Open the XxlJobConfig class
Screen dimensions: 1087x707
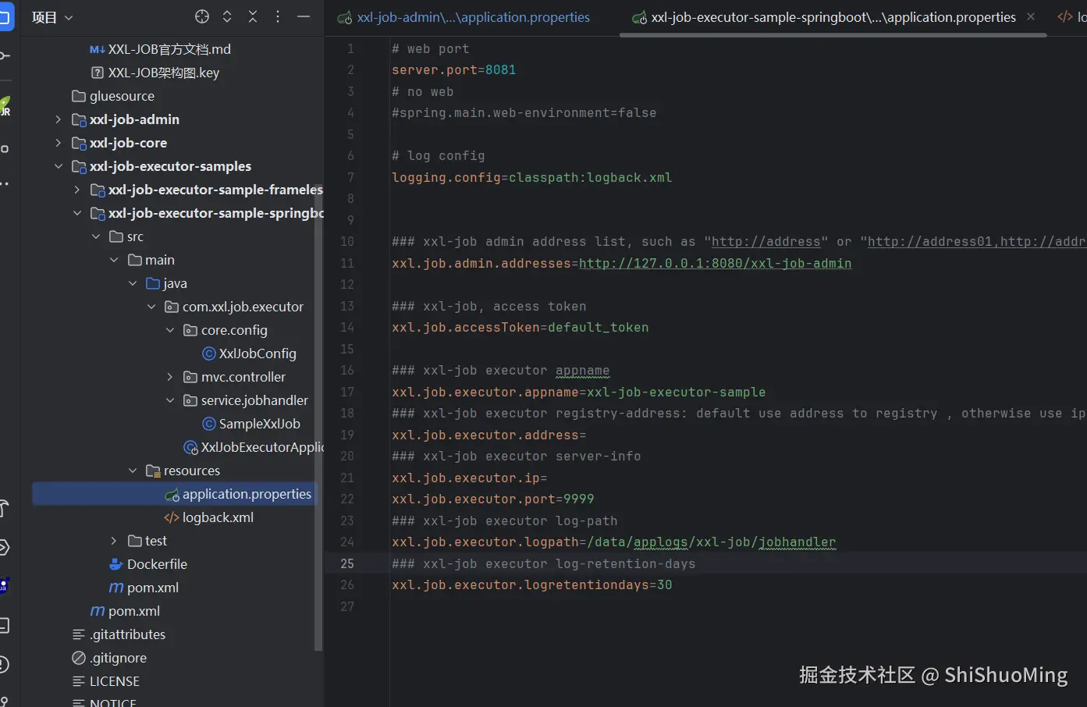coord(258,353)
